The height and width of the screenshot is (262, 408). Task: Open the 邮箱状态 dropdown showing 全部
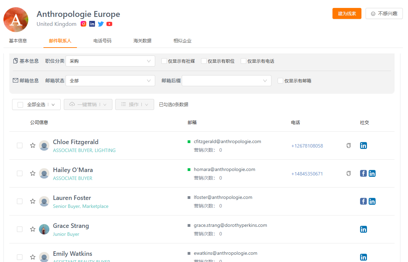[x=110, y=81]
